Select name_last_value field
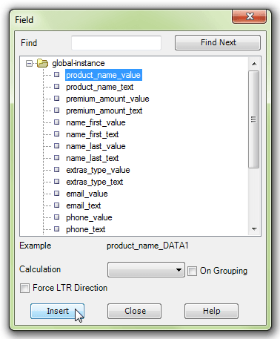Viewport: 280px width, 339px height. [96, 146]
